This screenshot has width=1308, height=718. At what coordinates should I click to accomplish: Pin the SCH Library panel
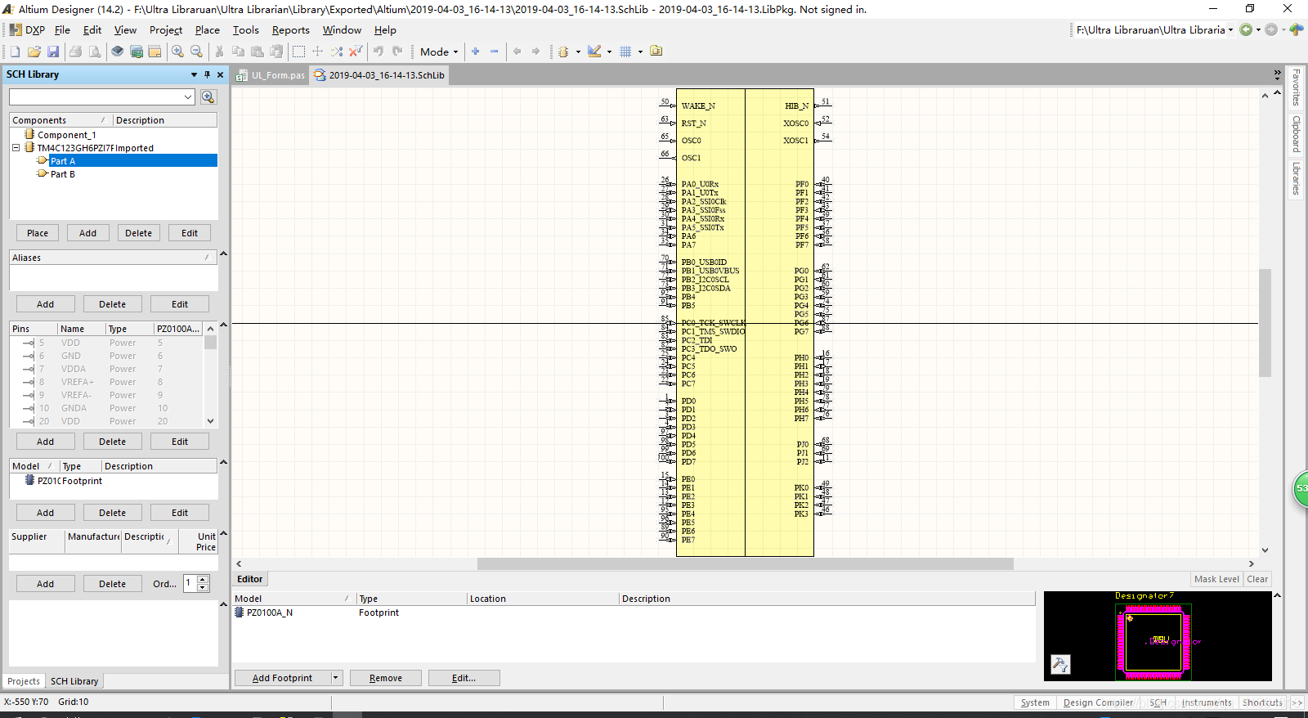[207, 74]
